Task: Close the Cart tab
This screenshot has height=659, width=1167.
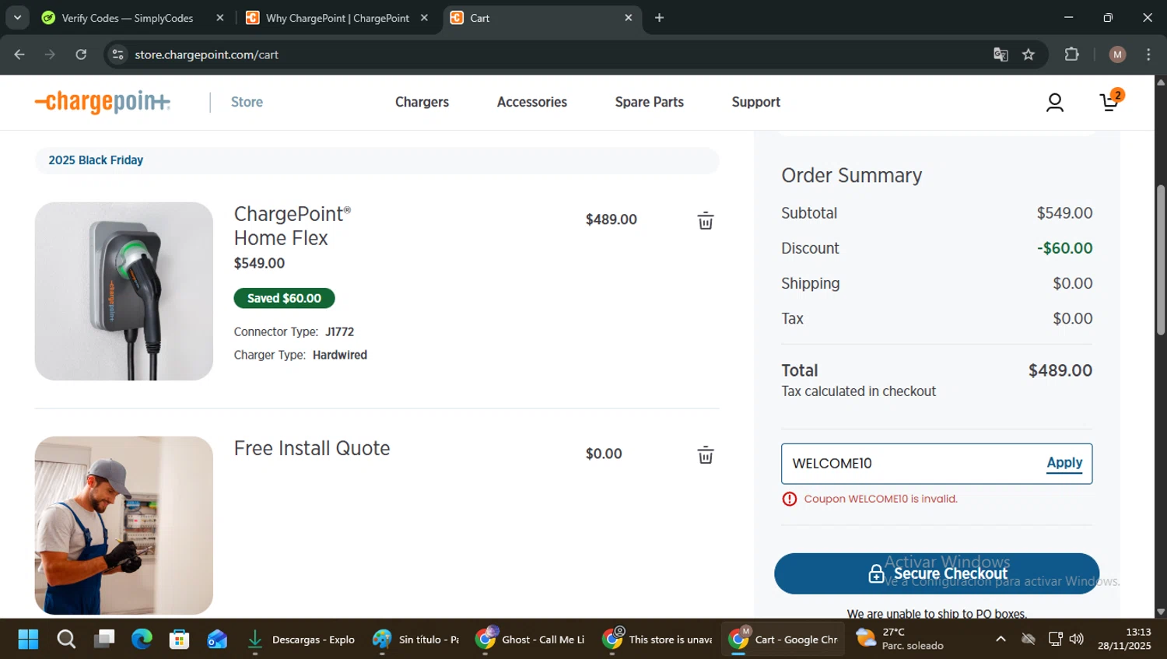Action: tap(629, 18)
